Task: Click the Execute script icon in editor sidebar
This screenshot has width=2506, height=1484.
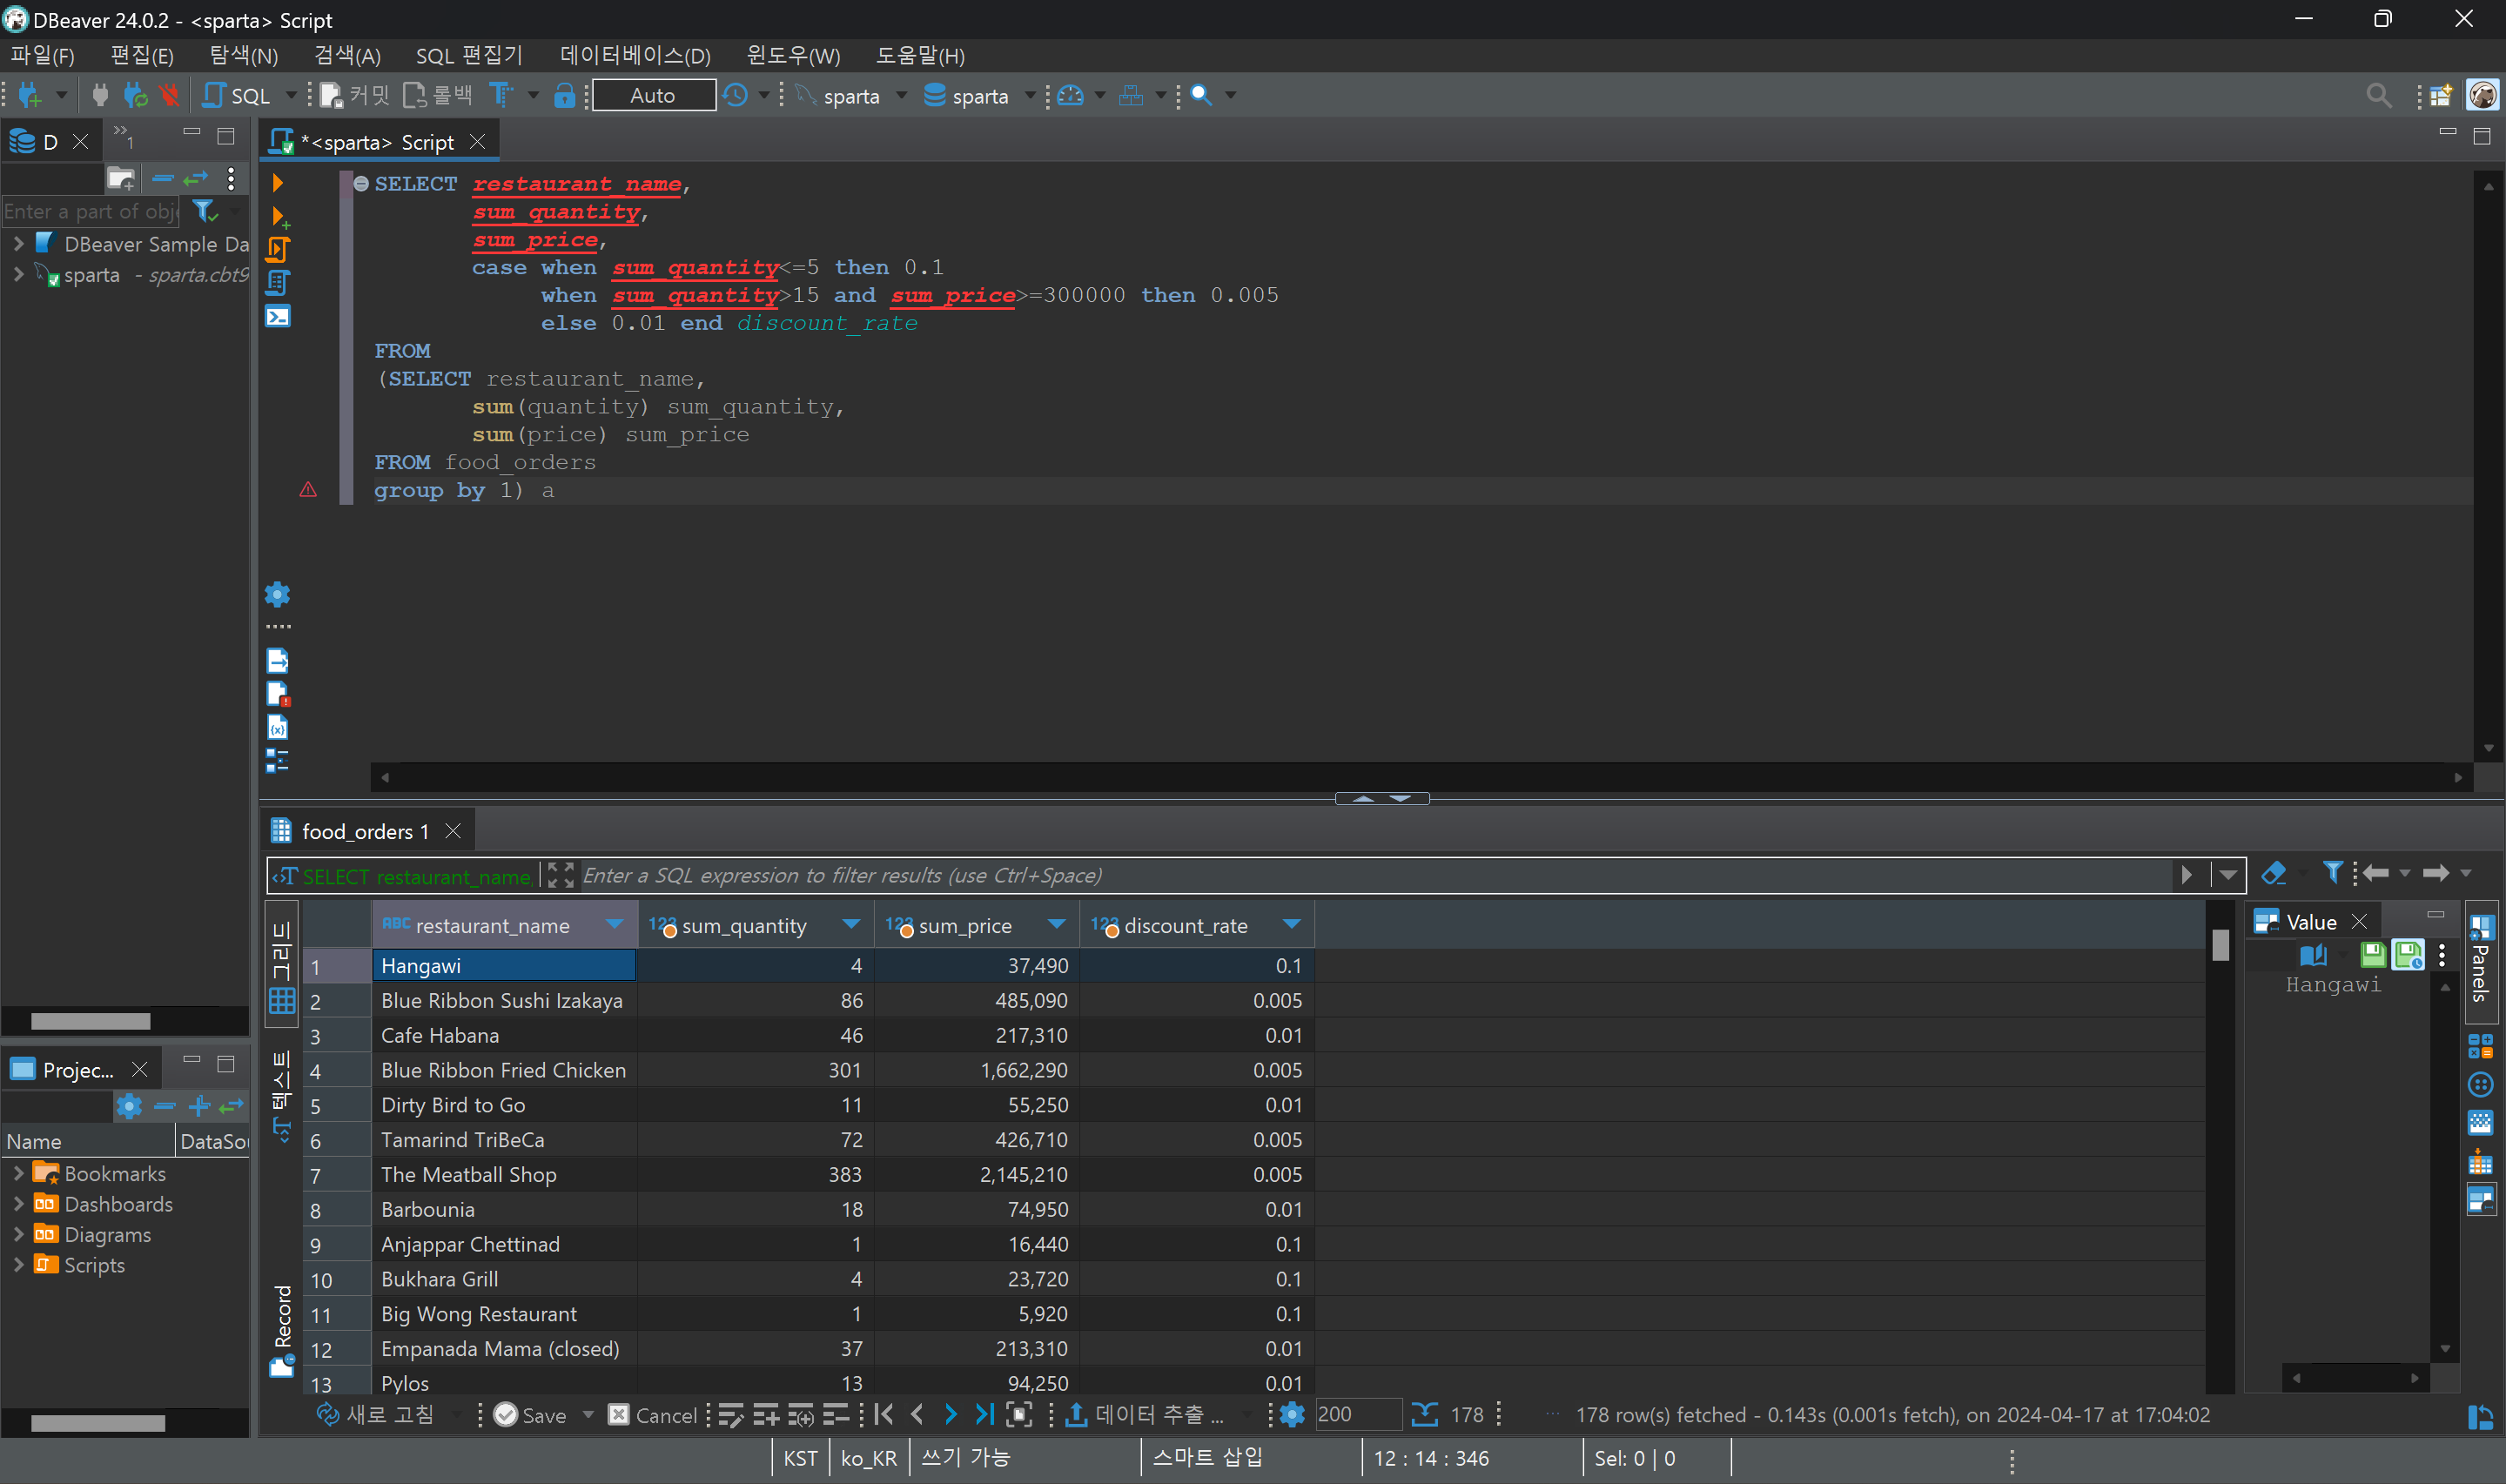Action: click(x=278, y=249)
